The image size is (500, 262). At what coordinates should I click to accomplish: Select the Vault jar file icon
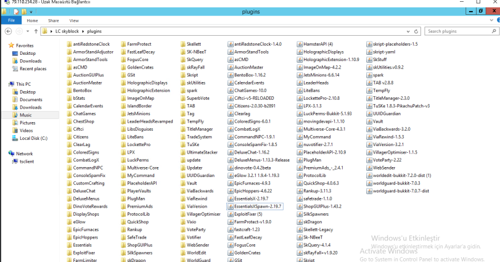[369, 121]
